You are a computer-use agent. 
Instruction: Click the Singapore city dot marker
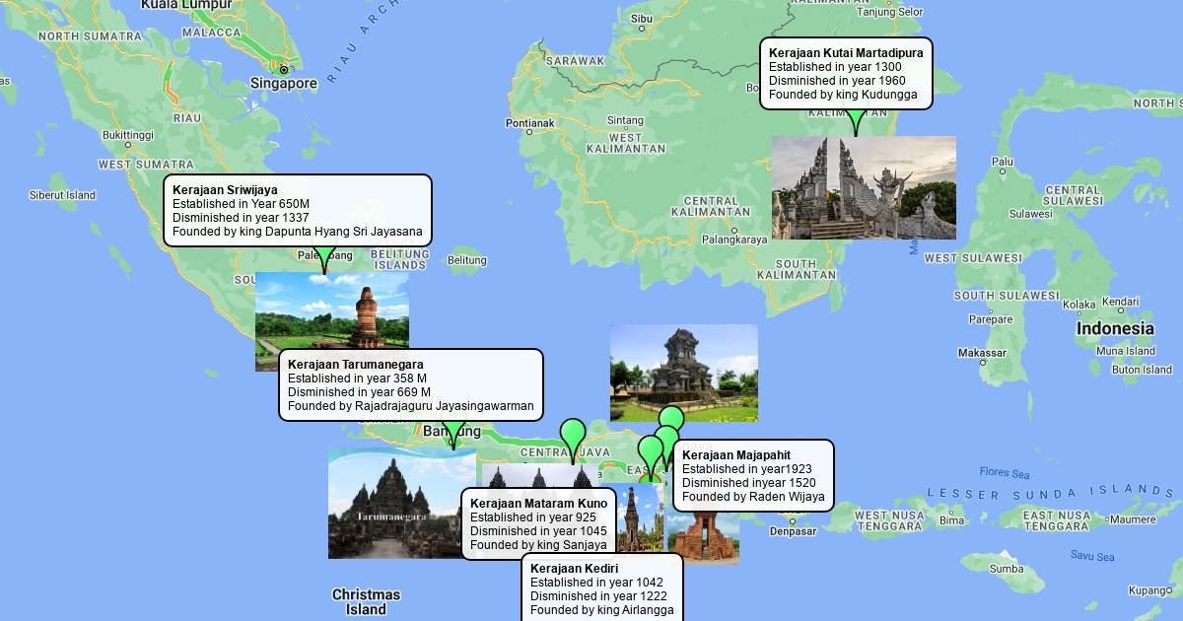pyautogui.click(x=283, y=70)
